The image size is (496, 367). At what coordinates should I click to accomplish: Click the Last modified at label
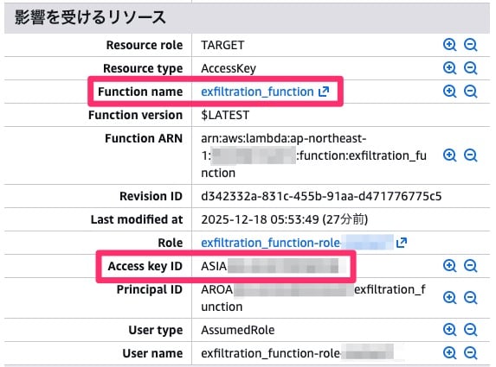coord(137,219)
